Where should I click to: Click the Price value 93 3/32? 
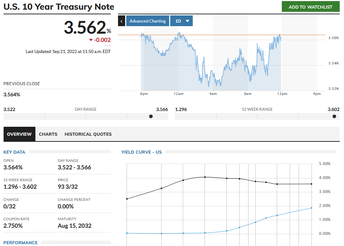tap(68, 187)
